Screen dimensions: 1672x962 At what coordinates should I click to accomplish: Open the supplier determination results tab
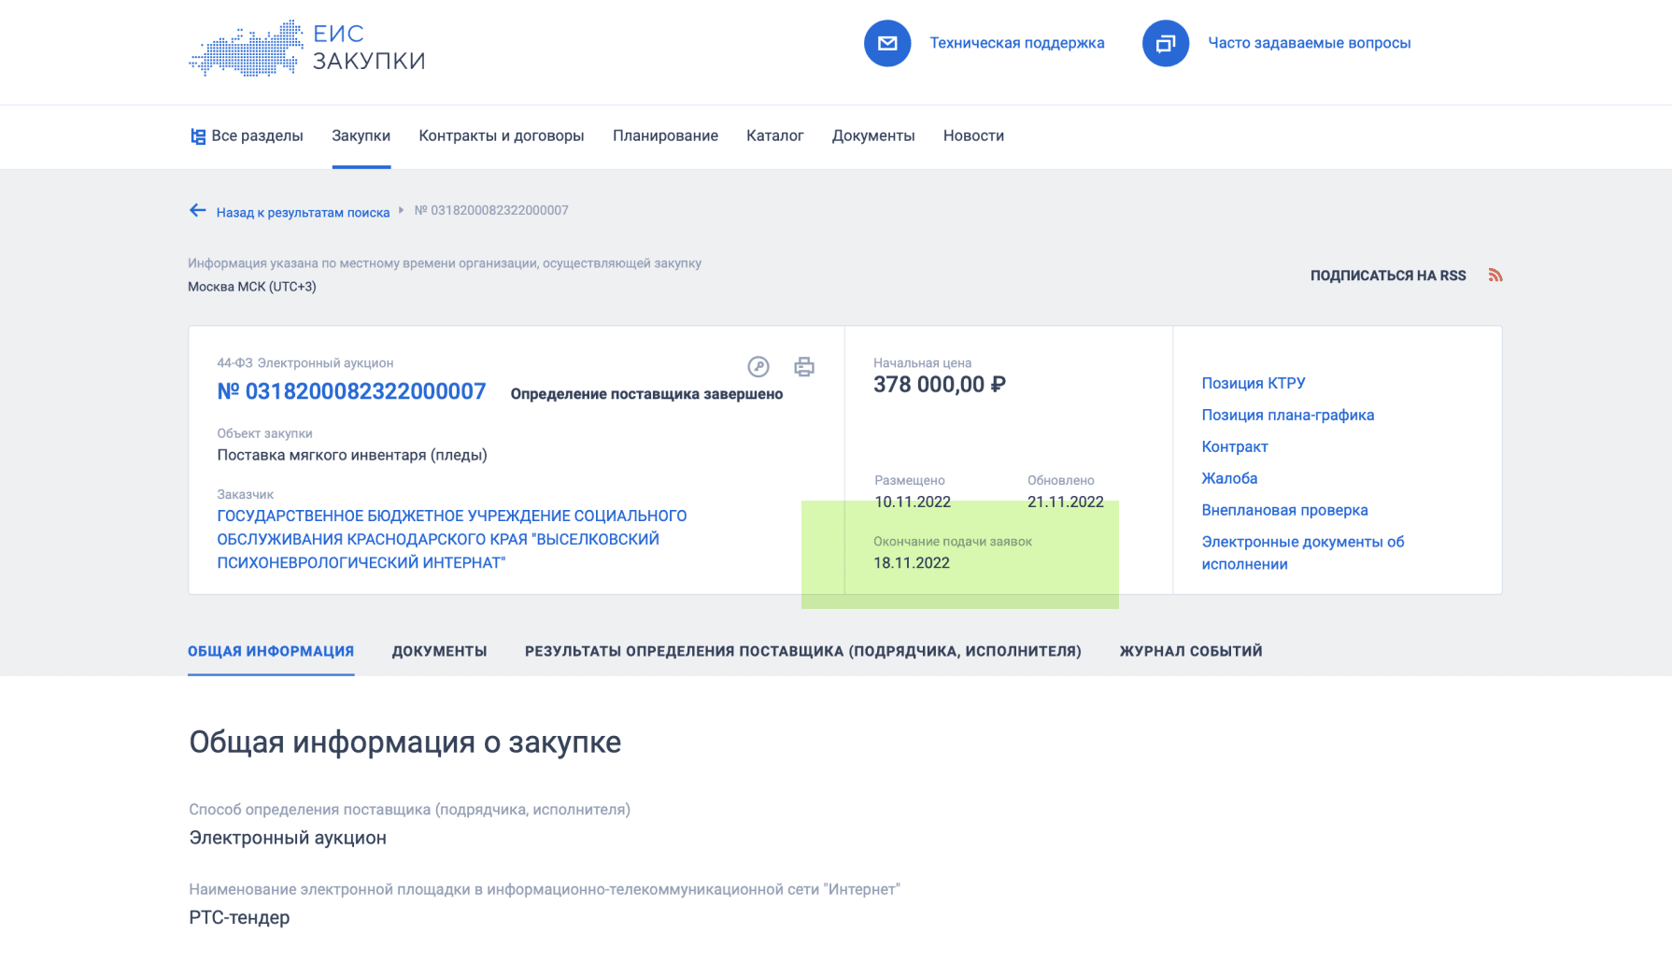(x=802, y=652)
